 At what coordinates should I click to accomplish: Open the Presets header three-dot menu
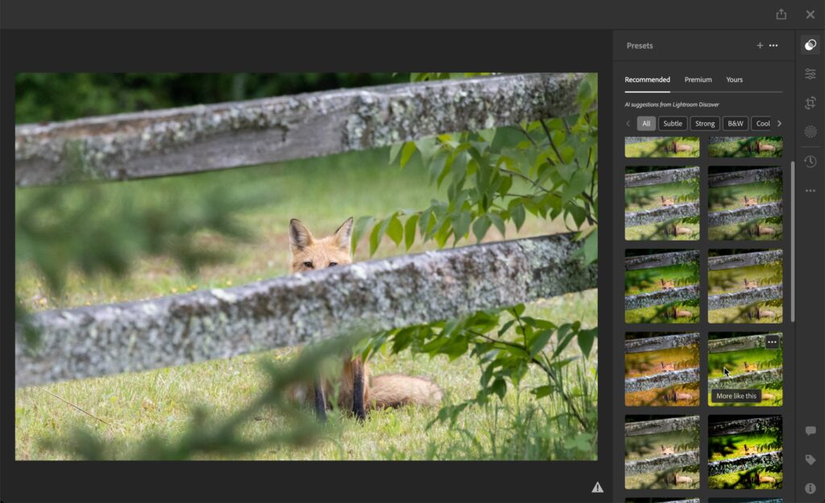tap(773, 46)
